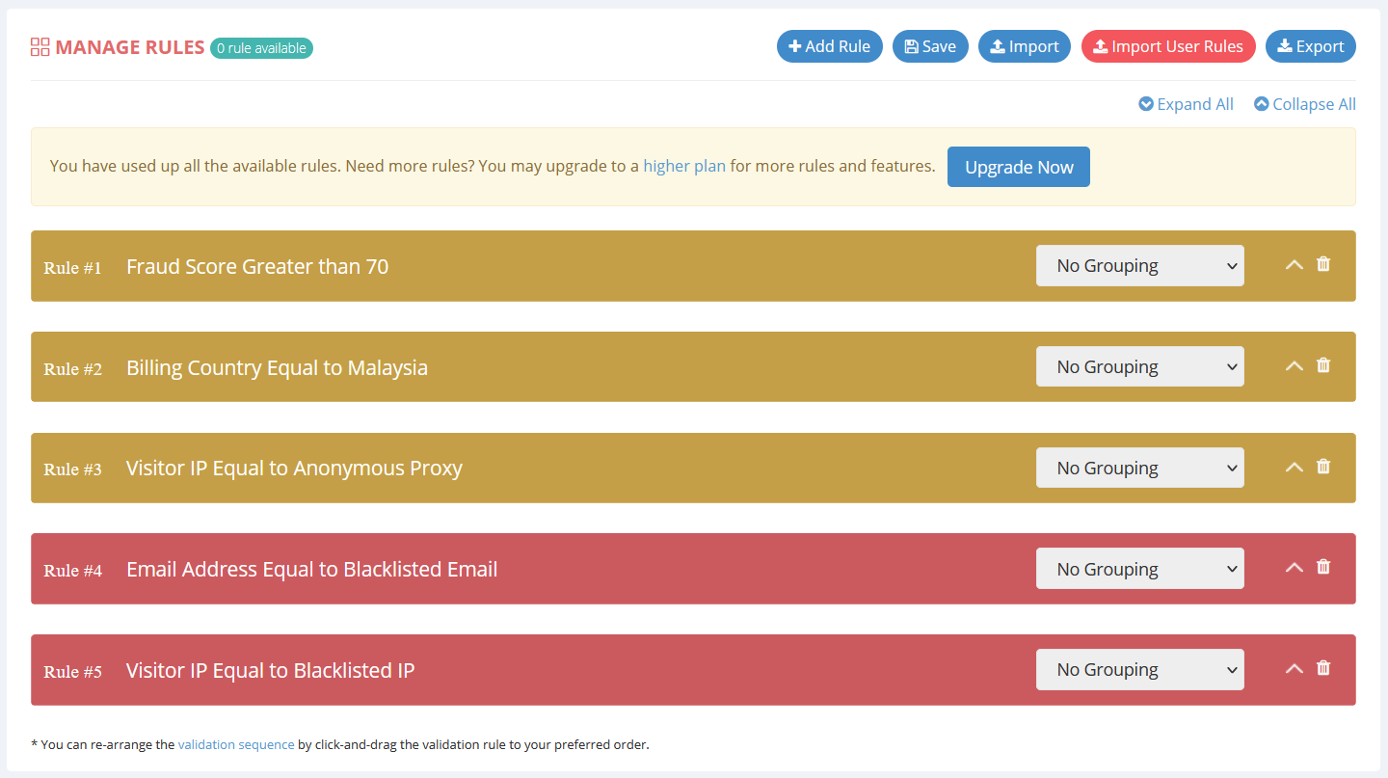The width and height of the screenshot is (1388, 778).
Task: Select Billing Country Equal to Malaysia title
Action: click(277, 367)
